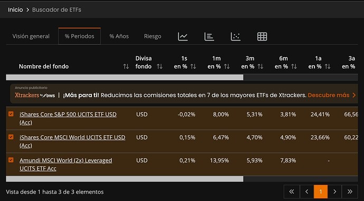Viewport: 364px width, 201px height.
Task: Switch to the % Años tab
Action: point(119,36)
